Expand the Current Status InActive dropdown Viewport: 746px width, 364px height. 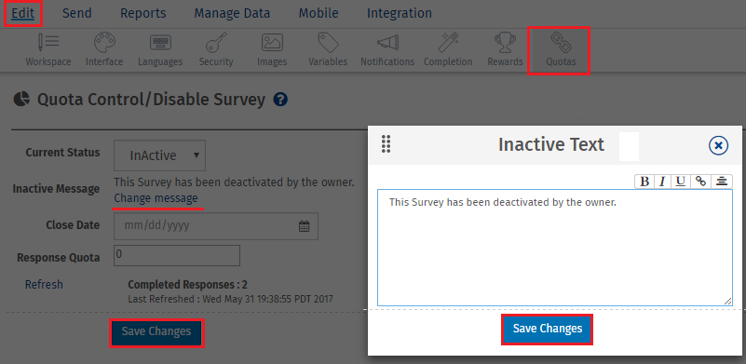tap(160, 155)
